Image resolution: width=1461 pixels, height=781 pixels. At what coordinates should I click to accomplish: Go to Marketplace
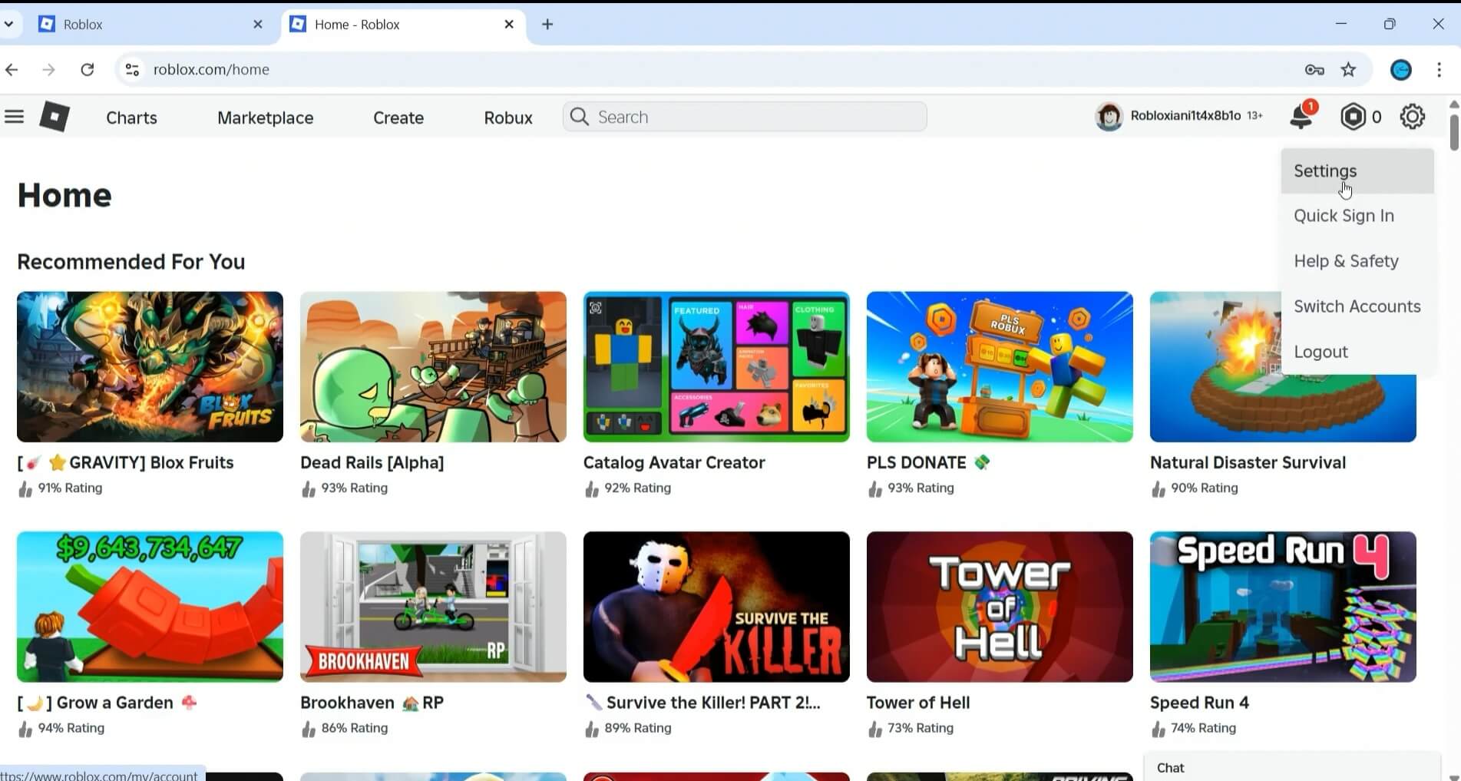[265, 117]
